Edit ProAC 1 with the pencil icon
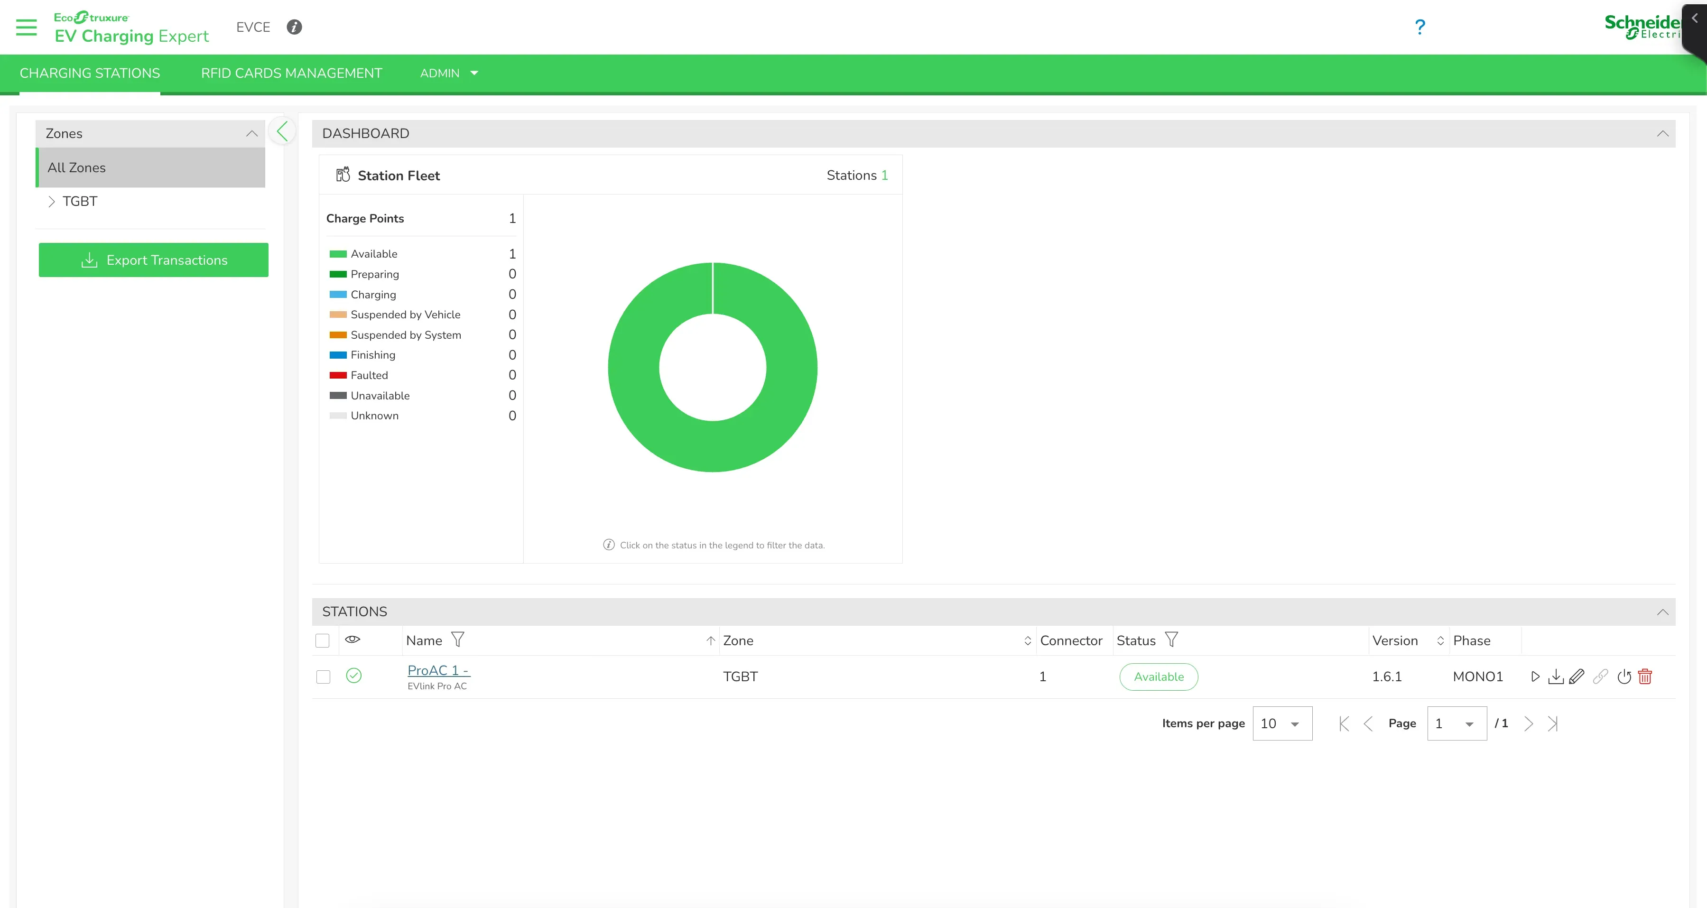1707x908 pixels. (x=1577, y=676)
